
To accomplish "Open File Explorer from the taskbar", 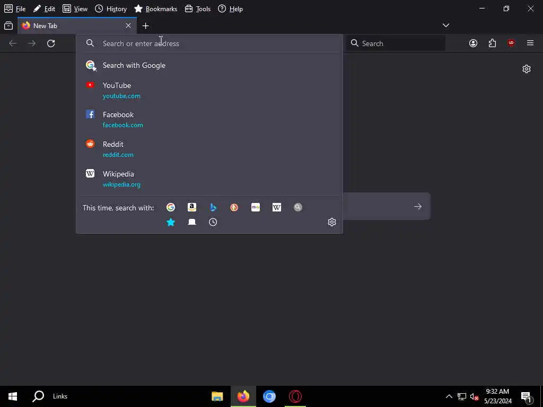I will [x=217, y=396].
